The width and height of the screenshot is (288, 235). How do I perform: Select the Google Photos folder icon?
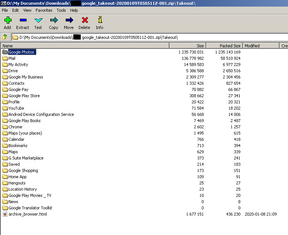(5, 52)
